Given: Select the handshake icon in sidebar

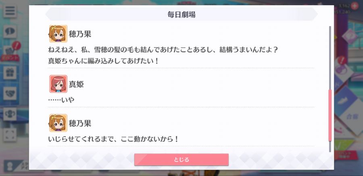Looking at the screenshot, I should pyautogui.click(x=10, y=93).
